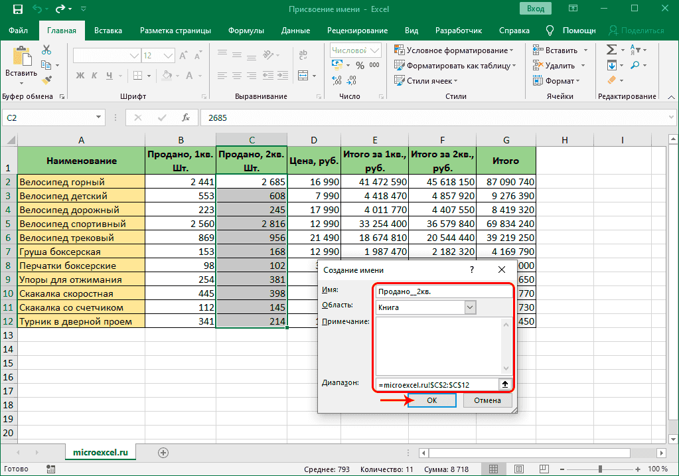
Task: Click the collapse dialog range selector icon
Action: tap(505, 384)
